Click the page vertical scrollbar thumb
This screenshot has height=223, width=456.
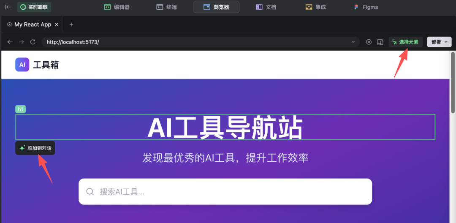click(x=453, y=82)
